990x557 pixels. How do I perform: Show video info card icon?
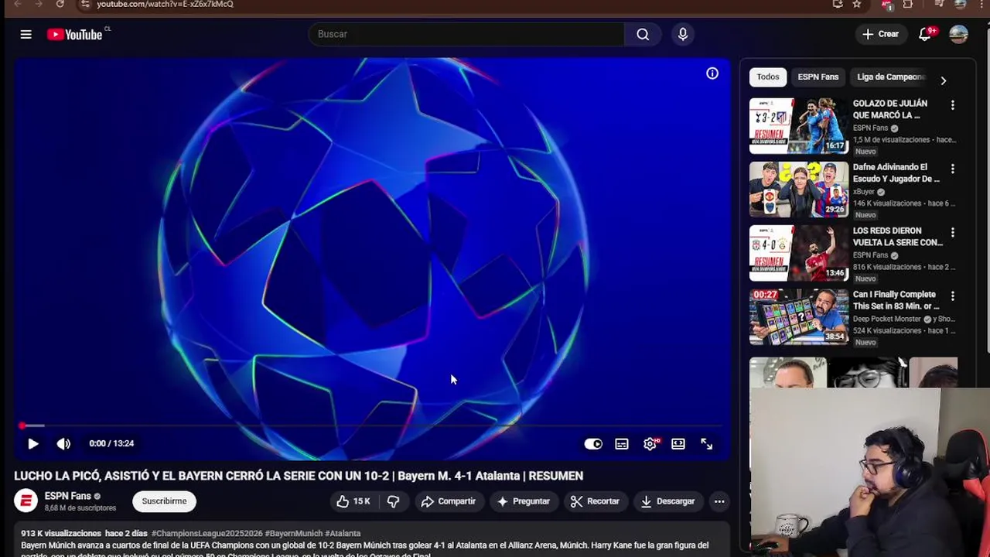[x=712, y=73]
